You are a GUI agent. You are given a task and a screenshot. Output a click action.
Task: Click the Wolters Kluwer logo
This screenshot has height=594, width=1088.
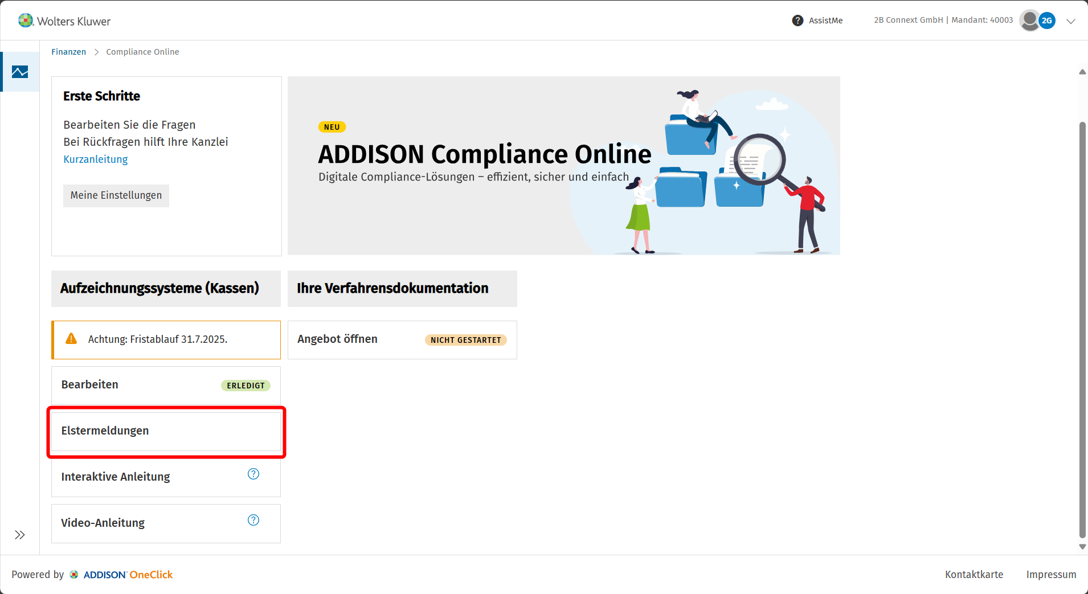point(64,21)
